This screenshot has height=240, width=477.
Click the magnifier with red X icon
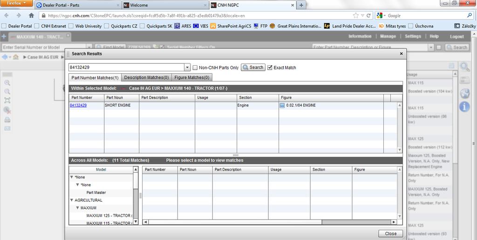[7, 110]
